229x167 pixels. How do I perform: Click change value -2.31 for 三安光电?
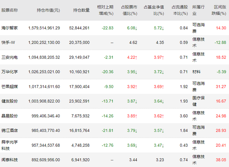pyautogui.click(x=109, y=57)
